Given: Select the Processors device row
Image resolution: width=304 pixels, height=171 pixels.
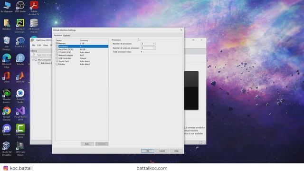Looking at the screenshot, I should point(82,47).
